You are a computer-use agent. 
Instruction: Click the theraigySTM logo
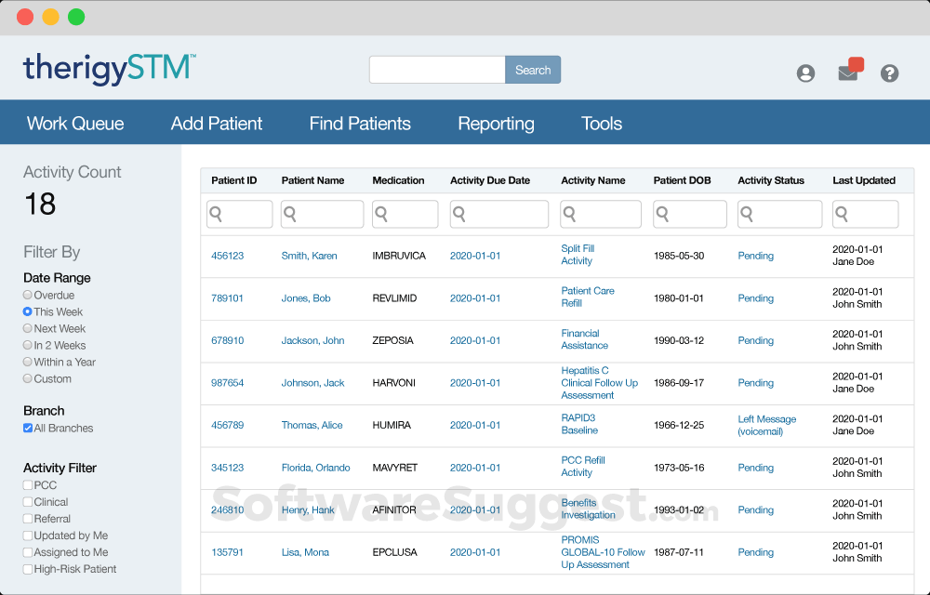tap(109, 69)
